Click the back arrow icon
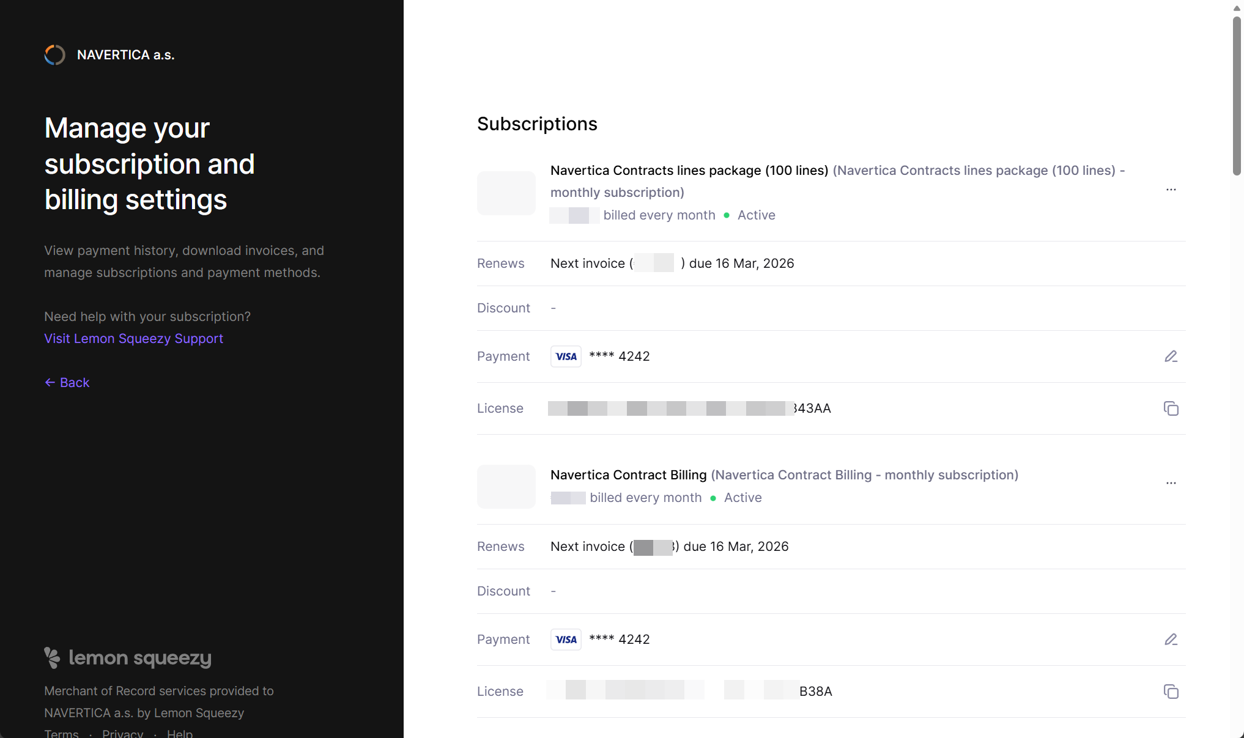The image size is (1244, 738). coord(51,382)
